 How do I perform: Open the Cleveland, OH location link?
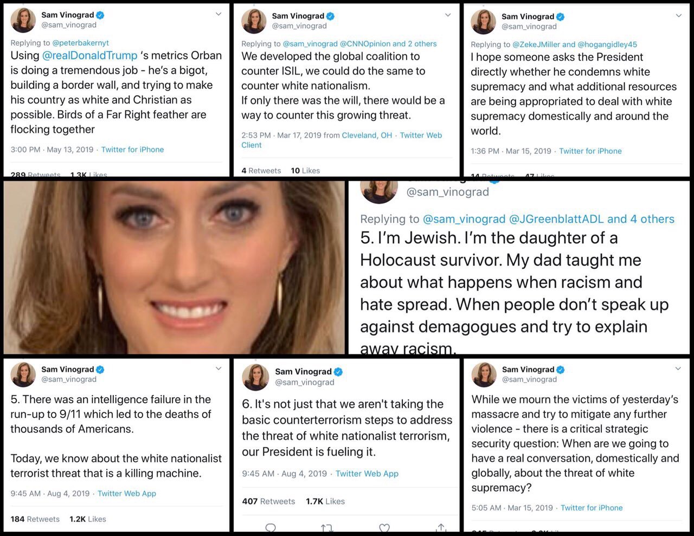[367, 135]
